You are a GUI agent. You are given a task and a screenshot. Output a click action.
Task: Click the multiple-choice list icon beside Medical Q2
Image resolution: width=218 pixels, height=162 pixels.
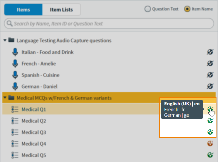click(x=15, y=121)
